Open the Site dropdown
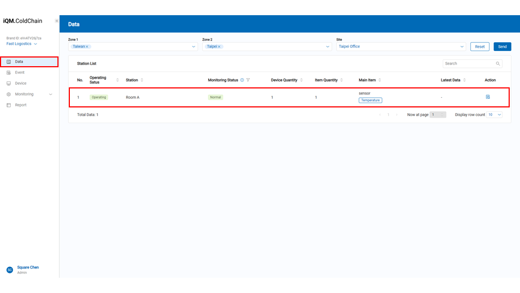Image resolution: width=520 pixels, height=293 pixels. pos(462,47)
